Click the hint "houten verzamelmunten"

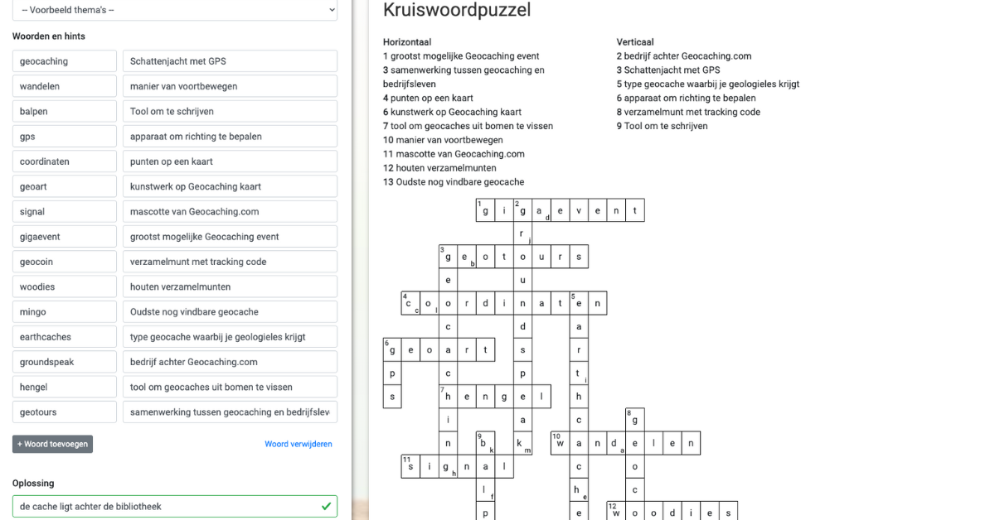[x=230, y=286]
